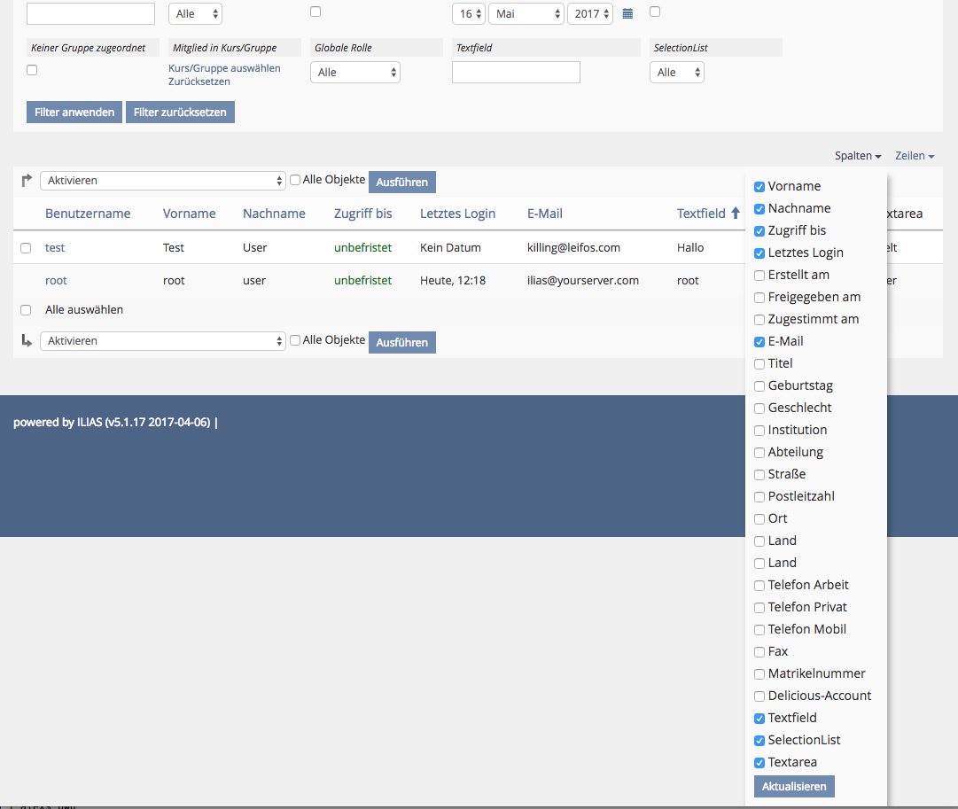Toggle the Alle auswählen checkbox
The image size is (958, 809).
26,310
